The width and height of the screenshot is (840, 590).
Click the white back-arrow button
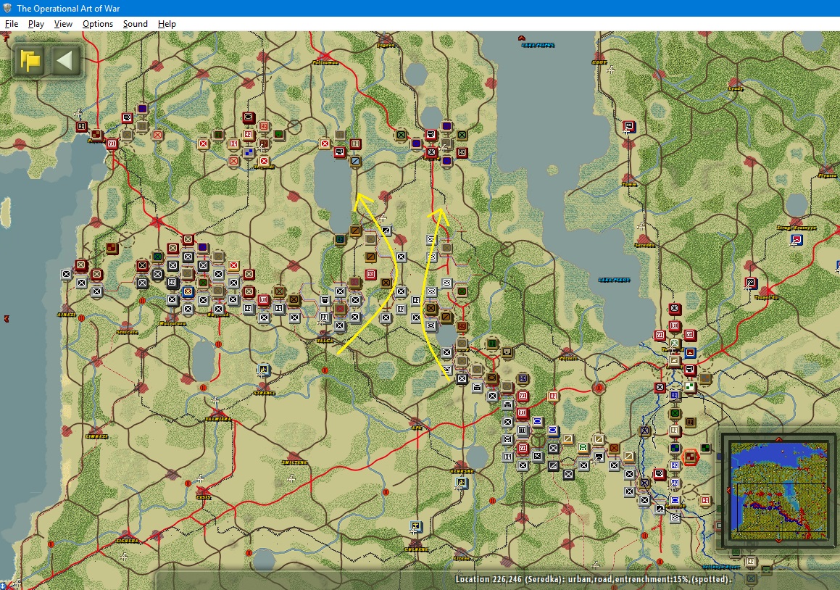click(x=65, y=60)
